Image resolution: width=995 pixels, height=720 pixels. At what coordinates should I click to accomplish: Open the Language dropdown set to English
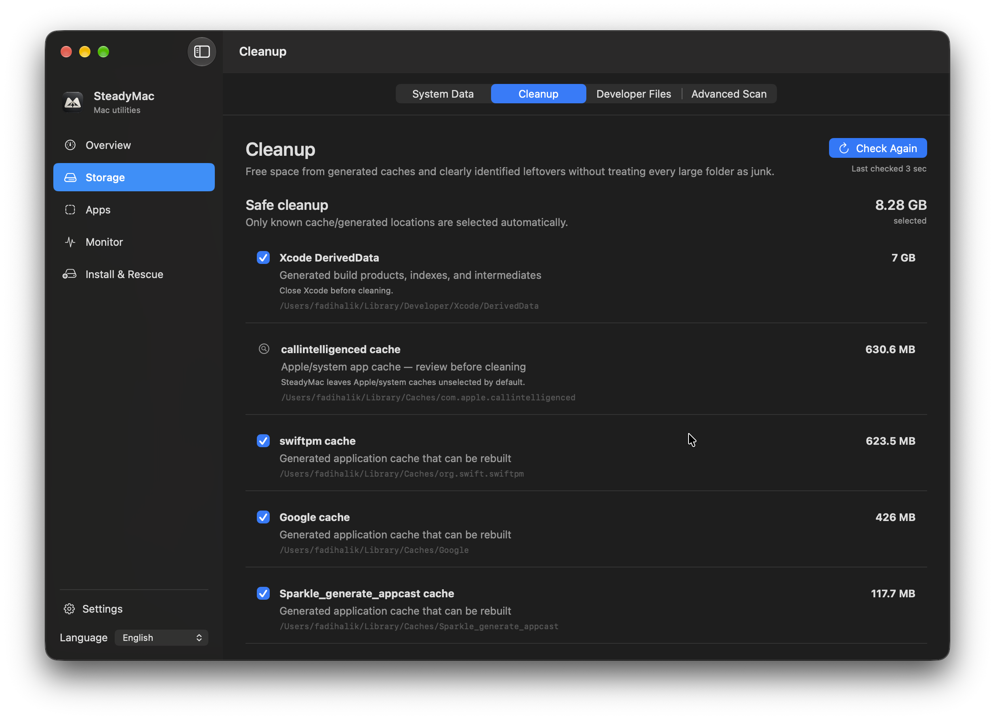[x=162, y=638]
